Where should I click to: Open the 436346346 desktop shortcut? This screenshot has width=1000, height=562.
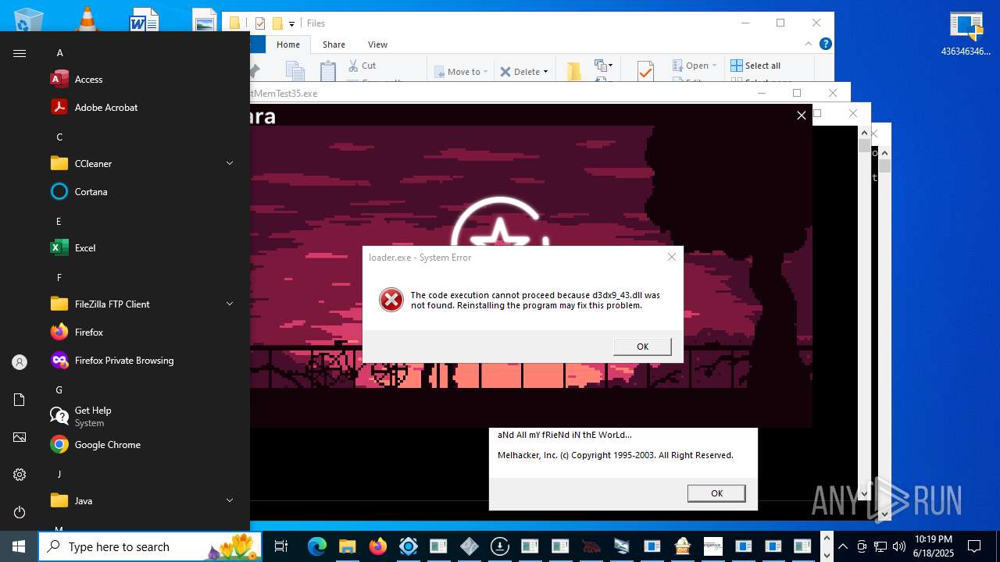[966, 34]
